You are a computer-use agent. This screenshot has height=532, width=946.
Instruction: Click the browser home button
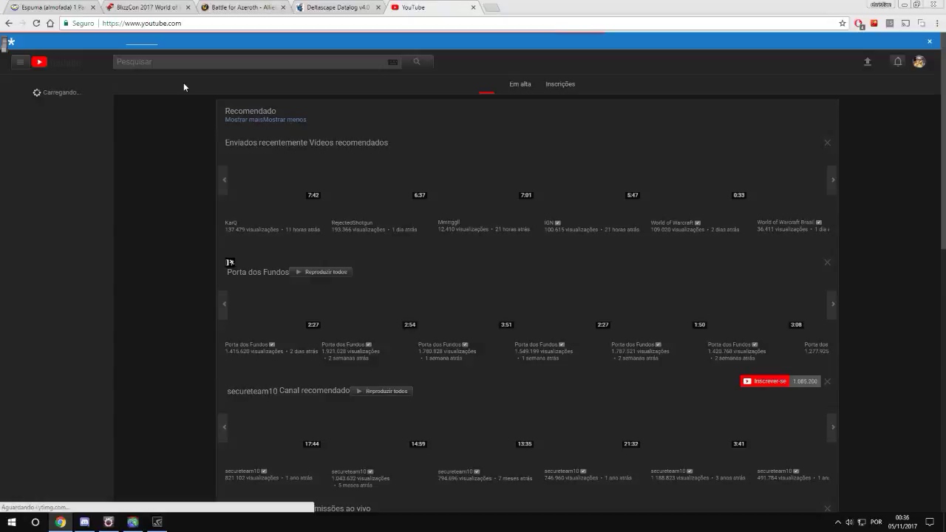pyautogui.click(x=50, y=24)
